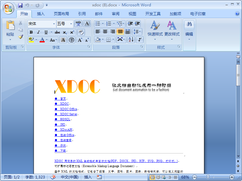This screenshot has width=242, height=181.
Task: Switch to Print Layout view
Action: pyautogui.click(x=152, y=177)
